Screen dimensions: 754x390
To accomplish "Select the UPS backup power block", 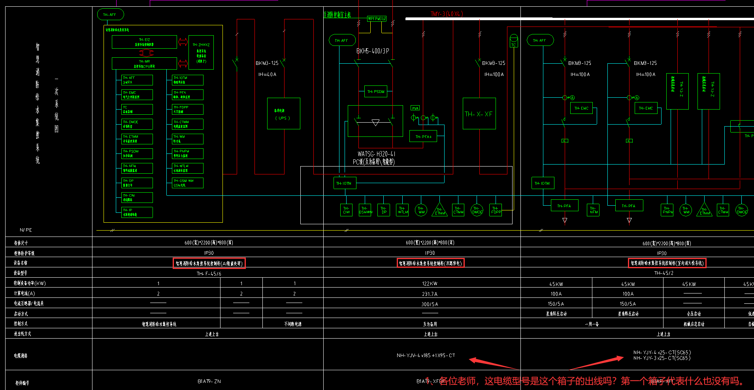I will [x=284, y=114].
